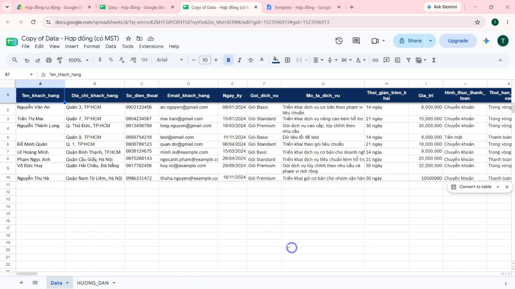Insert a comment
515x289 pixels.
pyautogui.click(x=386, y=60)
